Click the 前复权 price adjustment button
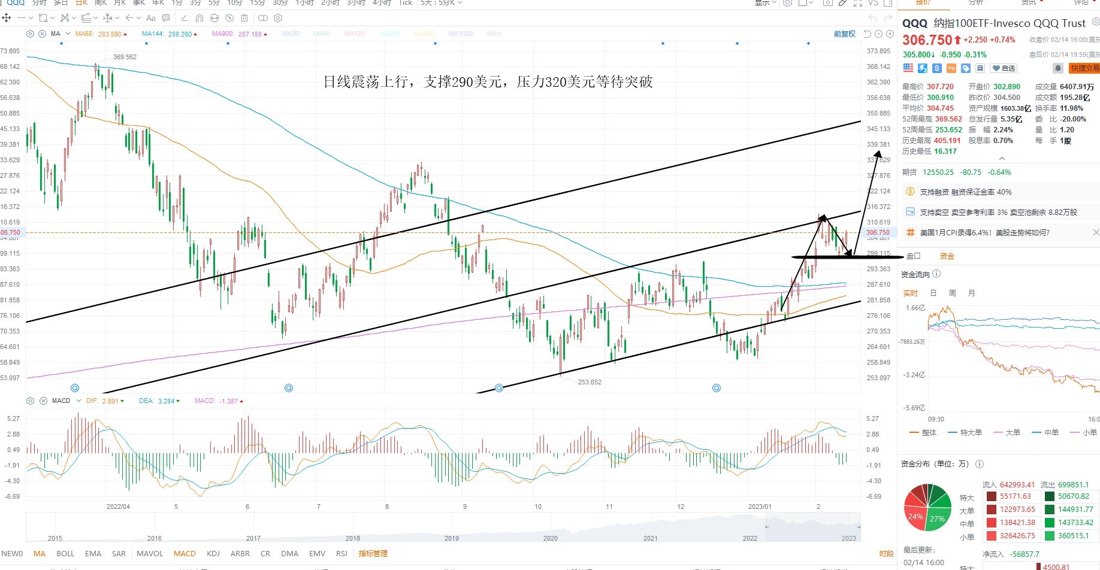Image resolution: width=1100 pixels, height=570 pixels. tap(845, 34)
